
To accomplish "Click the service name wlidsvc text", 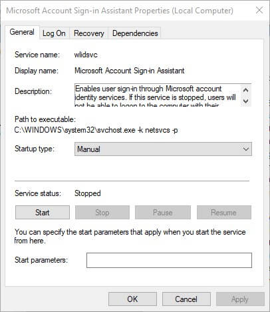I will [86, 55].
